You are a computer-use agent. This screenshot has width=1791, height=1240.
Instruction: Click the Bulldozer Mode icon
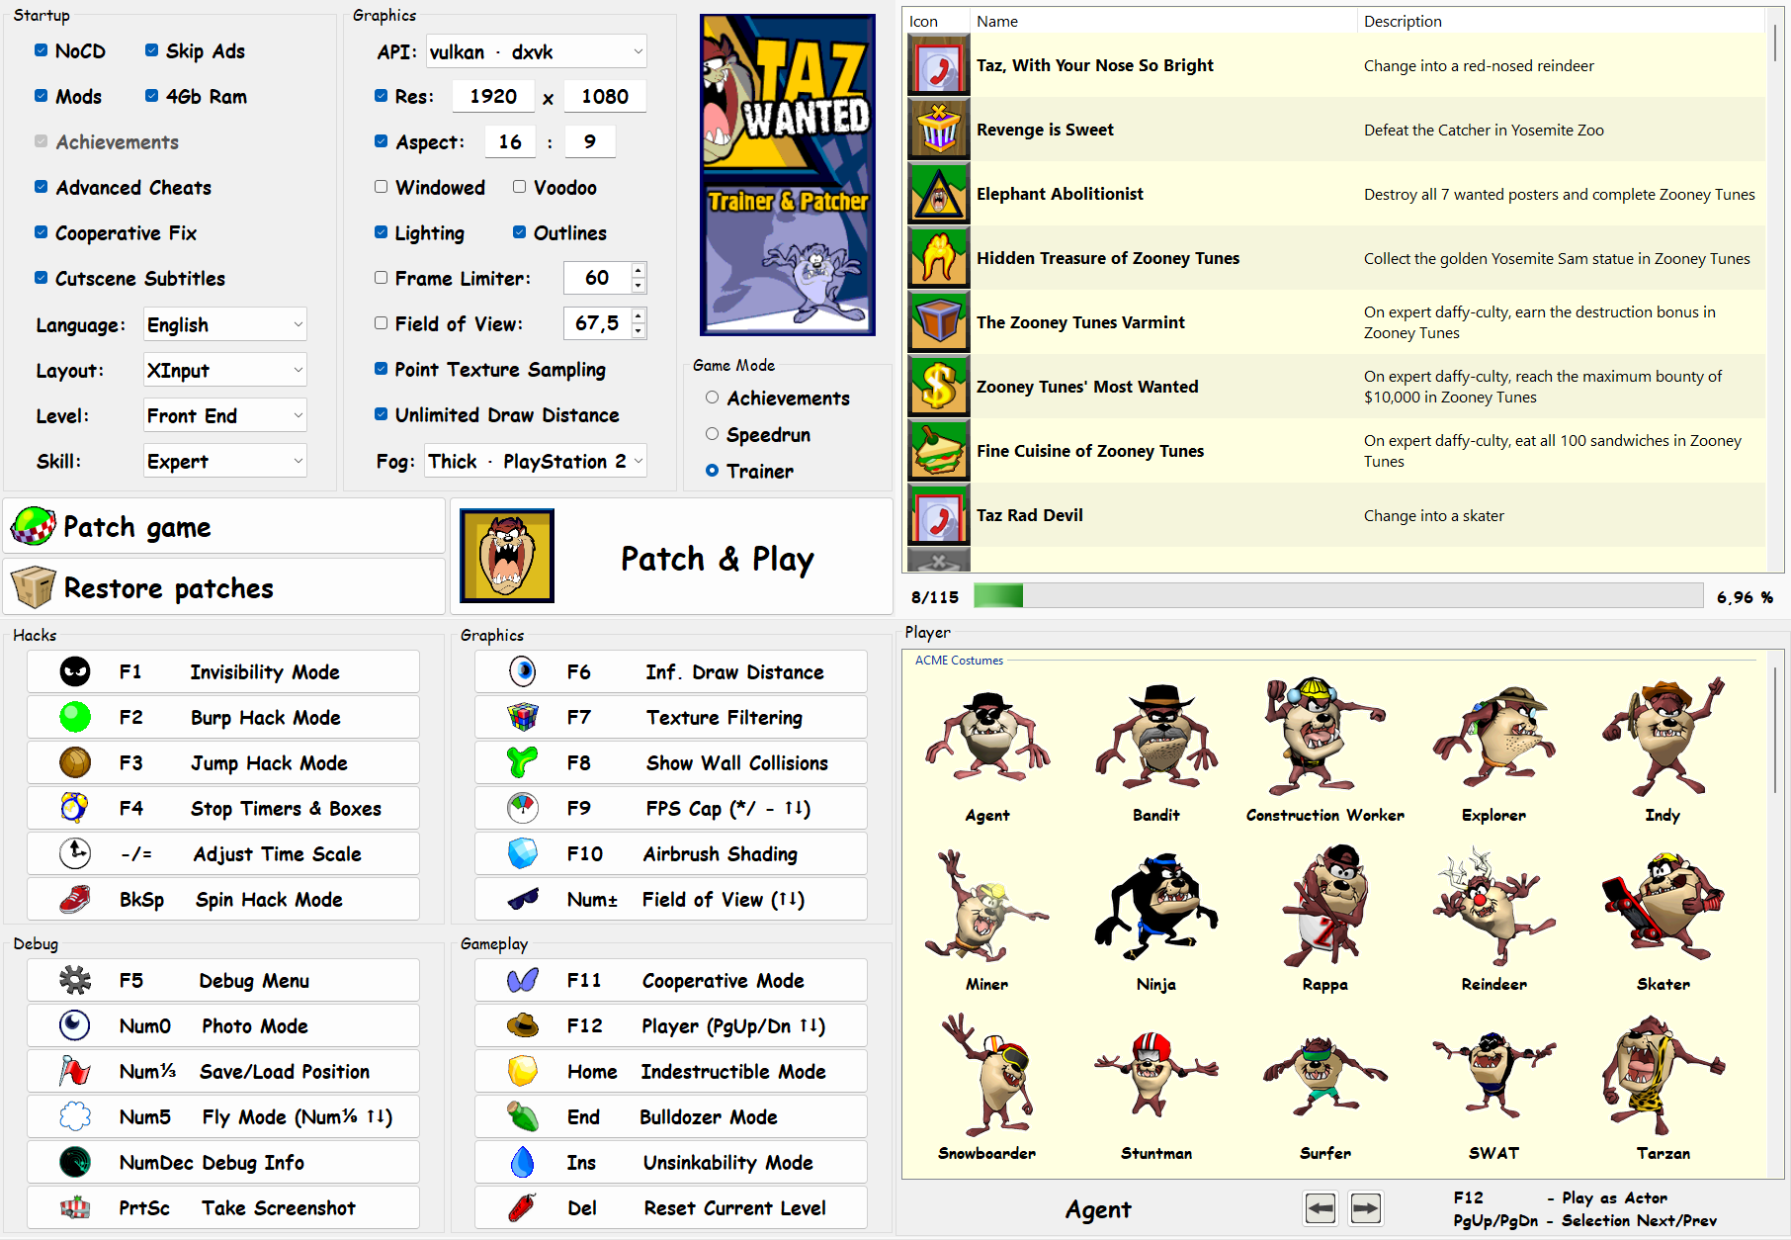[x=523, y=1117]
